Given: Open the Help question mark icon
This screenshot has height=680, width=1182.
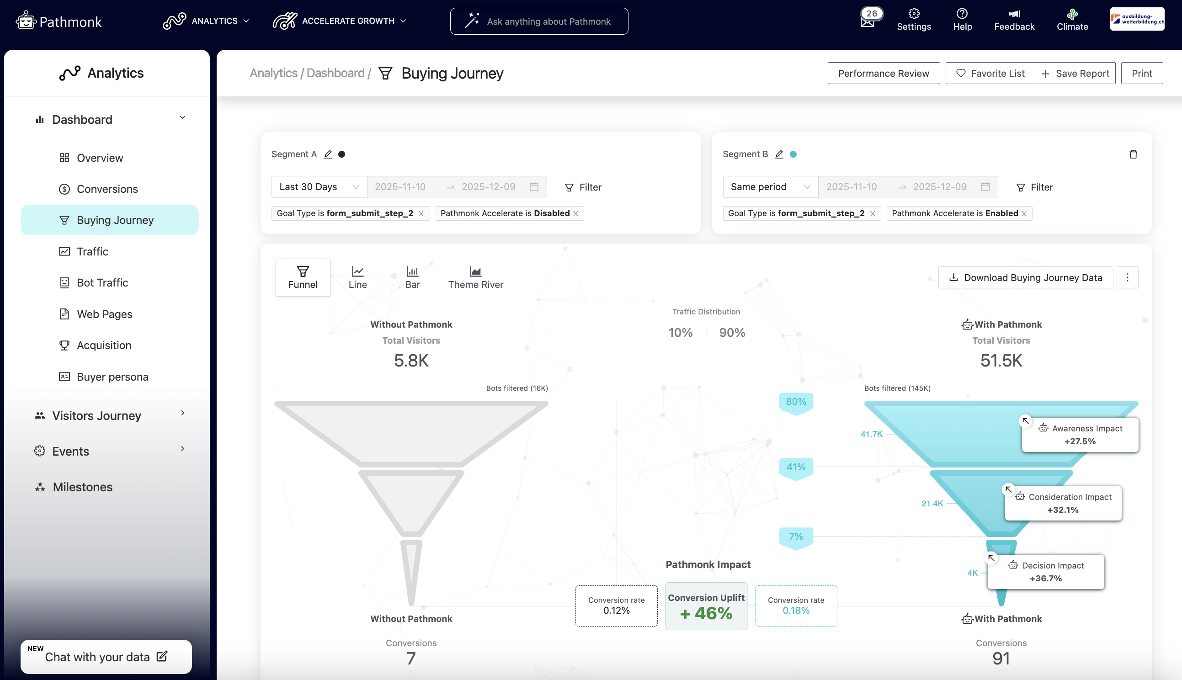Looking at the screenshot, I should (962, 14).
